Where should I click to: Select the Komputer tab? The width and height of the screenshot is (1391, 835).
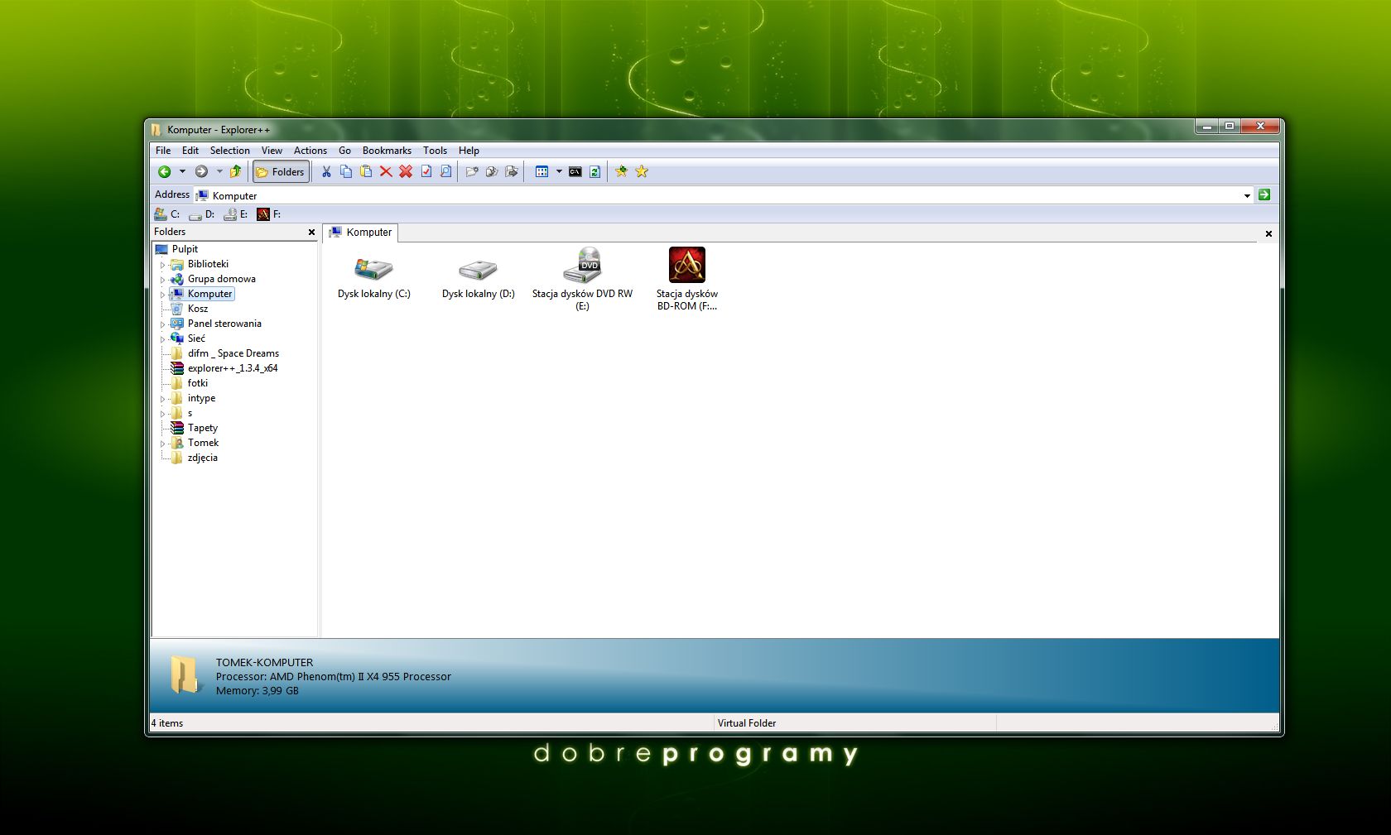point(361,233)
